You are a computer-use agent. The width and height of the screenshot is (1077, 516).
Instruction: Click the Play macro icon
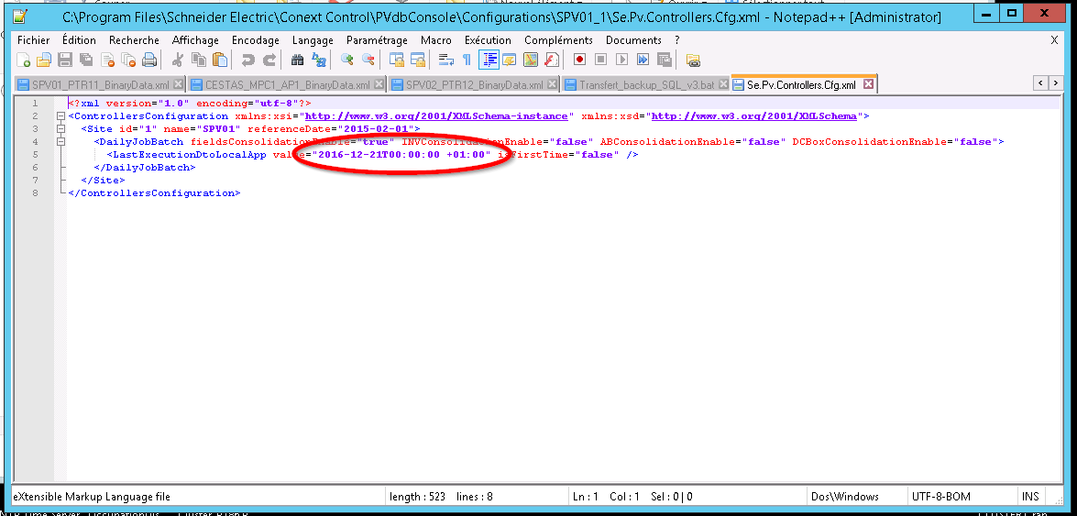coord(621,60)
